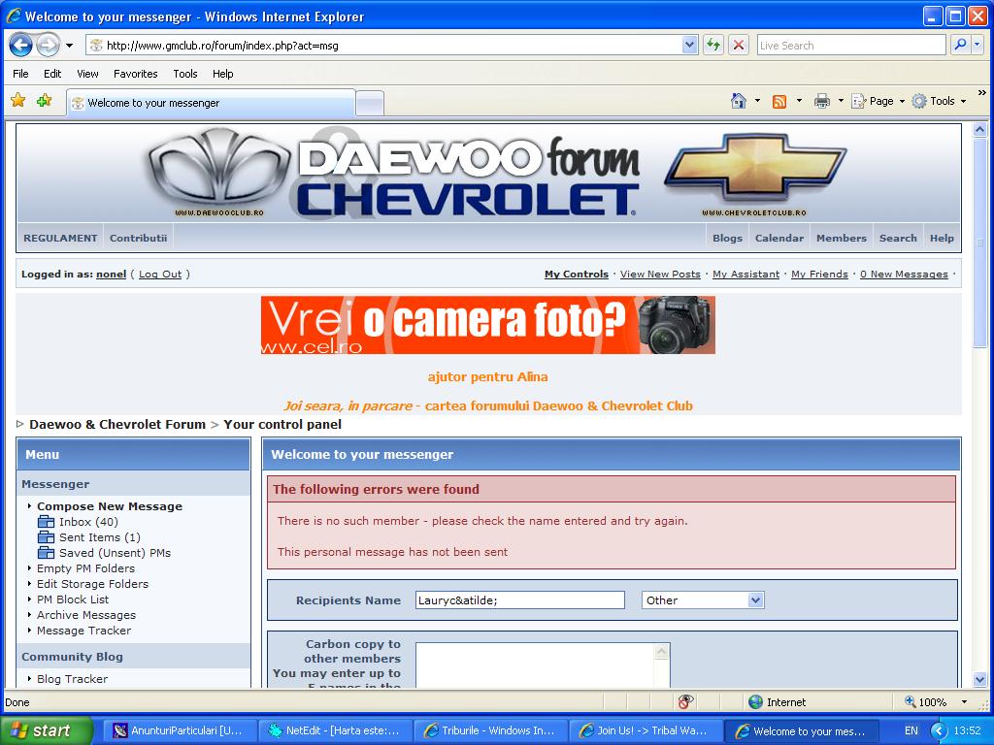Open a new blank tab

click(370, 104)
